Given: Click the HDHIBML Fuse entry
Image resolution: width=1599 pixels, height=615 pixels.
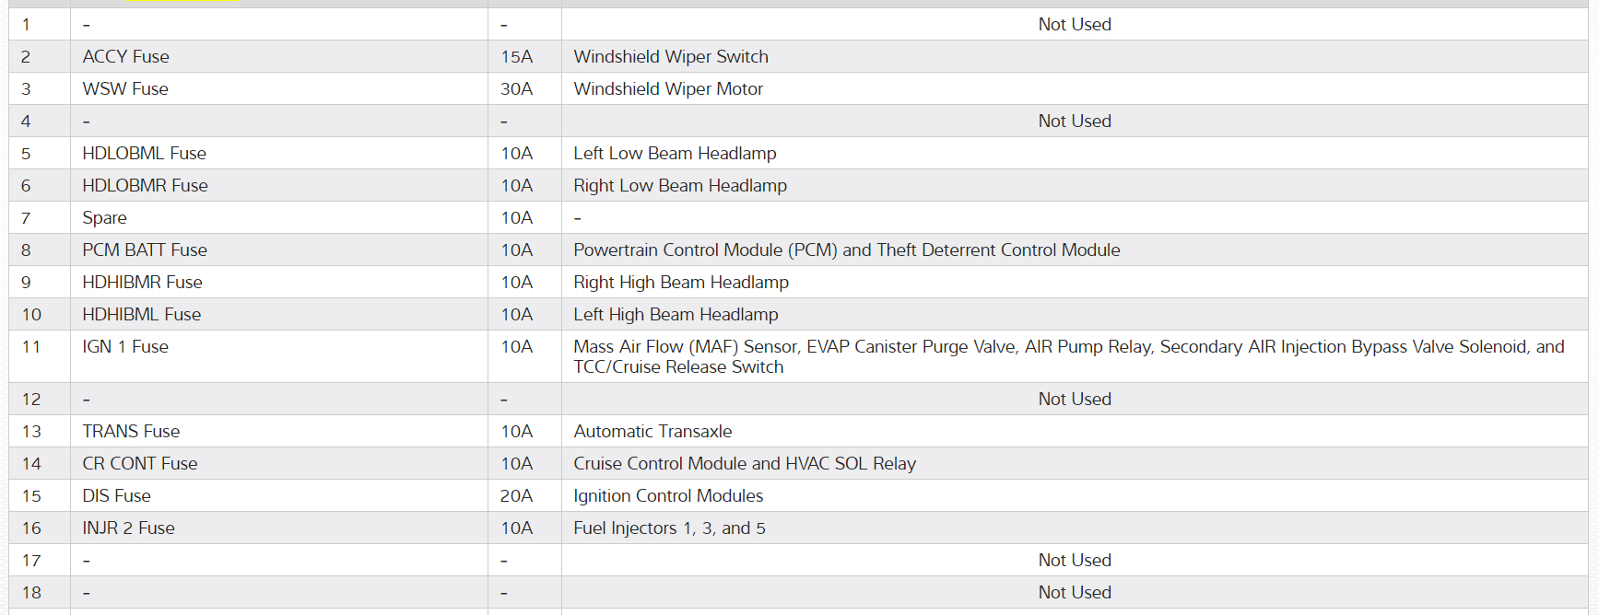Looking at the screenshot, I should tap(141, 314).
